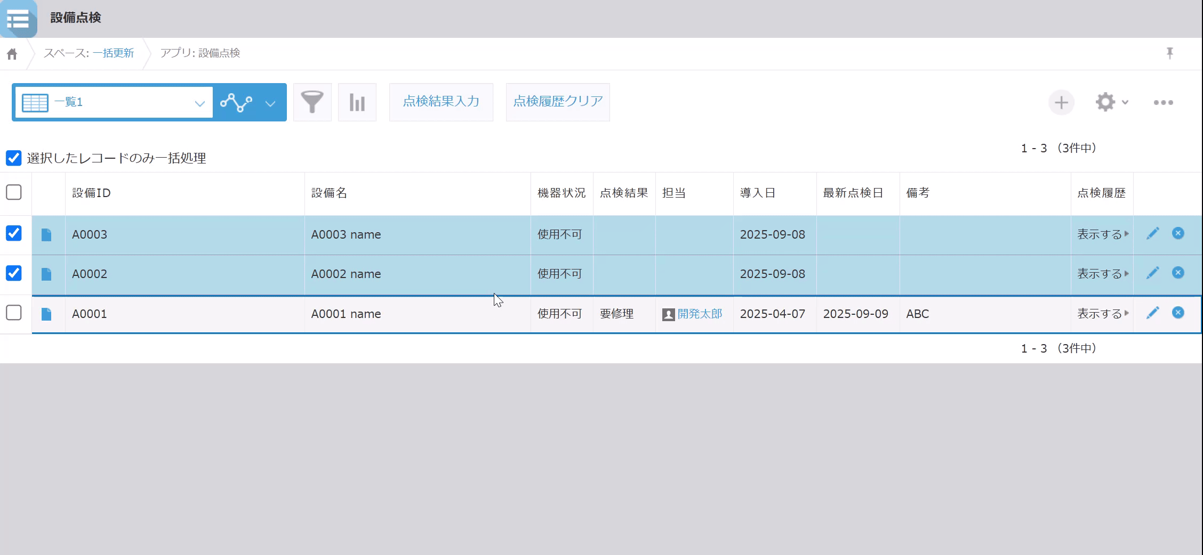Click the filter funnel icon
Image resolution: width=1203 pixels, height=555 pixels.
pos(312,102)
